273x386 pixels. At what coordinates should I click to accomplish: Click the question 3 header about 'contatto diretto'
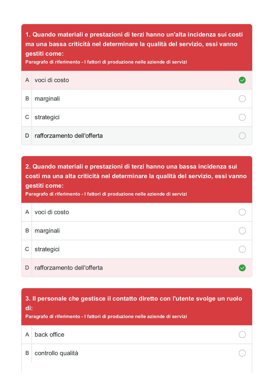click(x=134, y=303)
